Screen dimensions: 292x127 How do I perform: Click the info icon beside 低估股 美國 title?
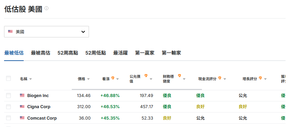(46, 8)
